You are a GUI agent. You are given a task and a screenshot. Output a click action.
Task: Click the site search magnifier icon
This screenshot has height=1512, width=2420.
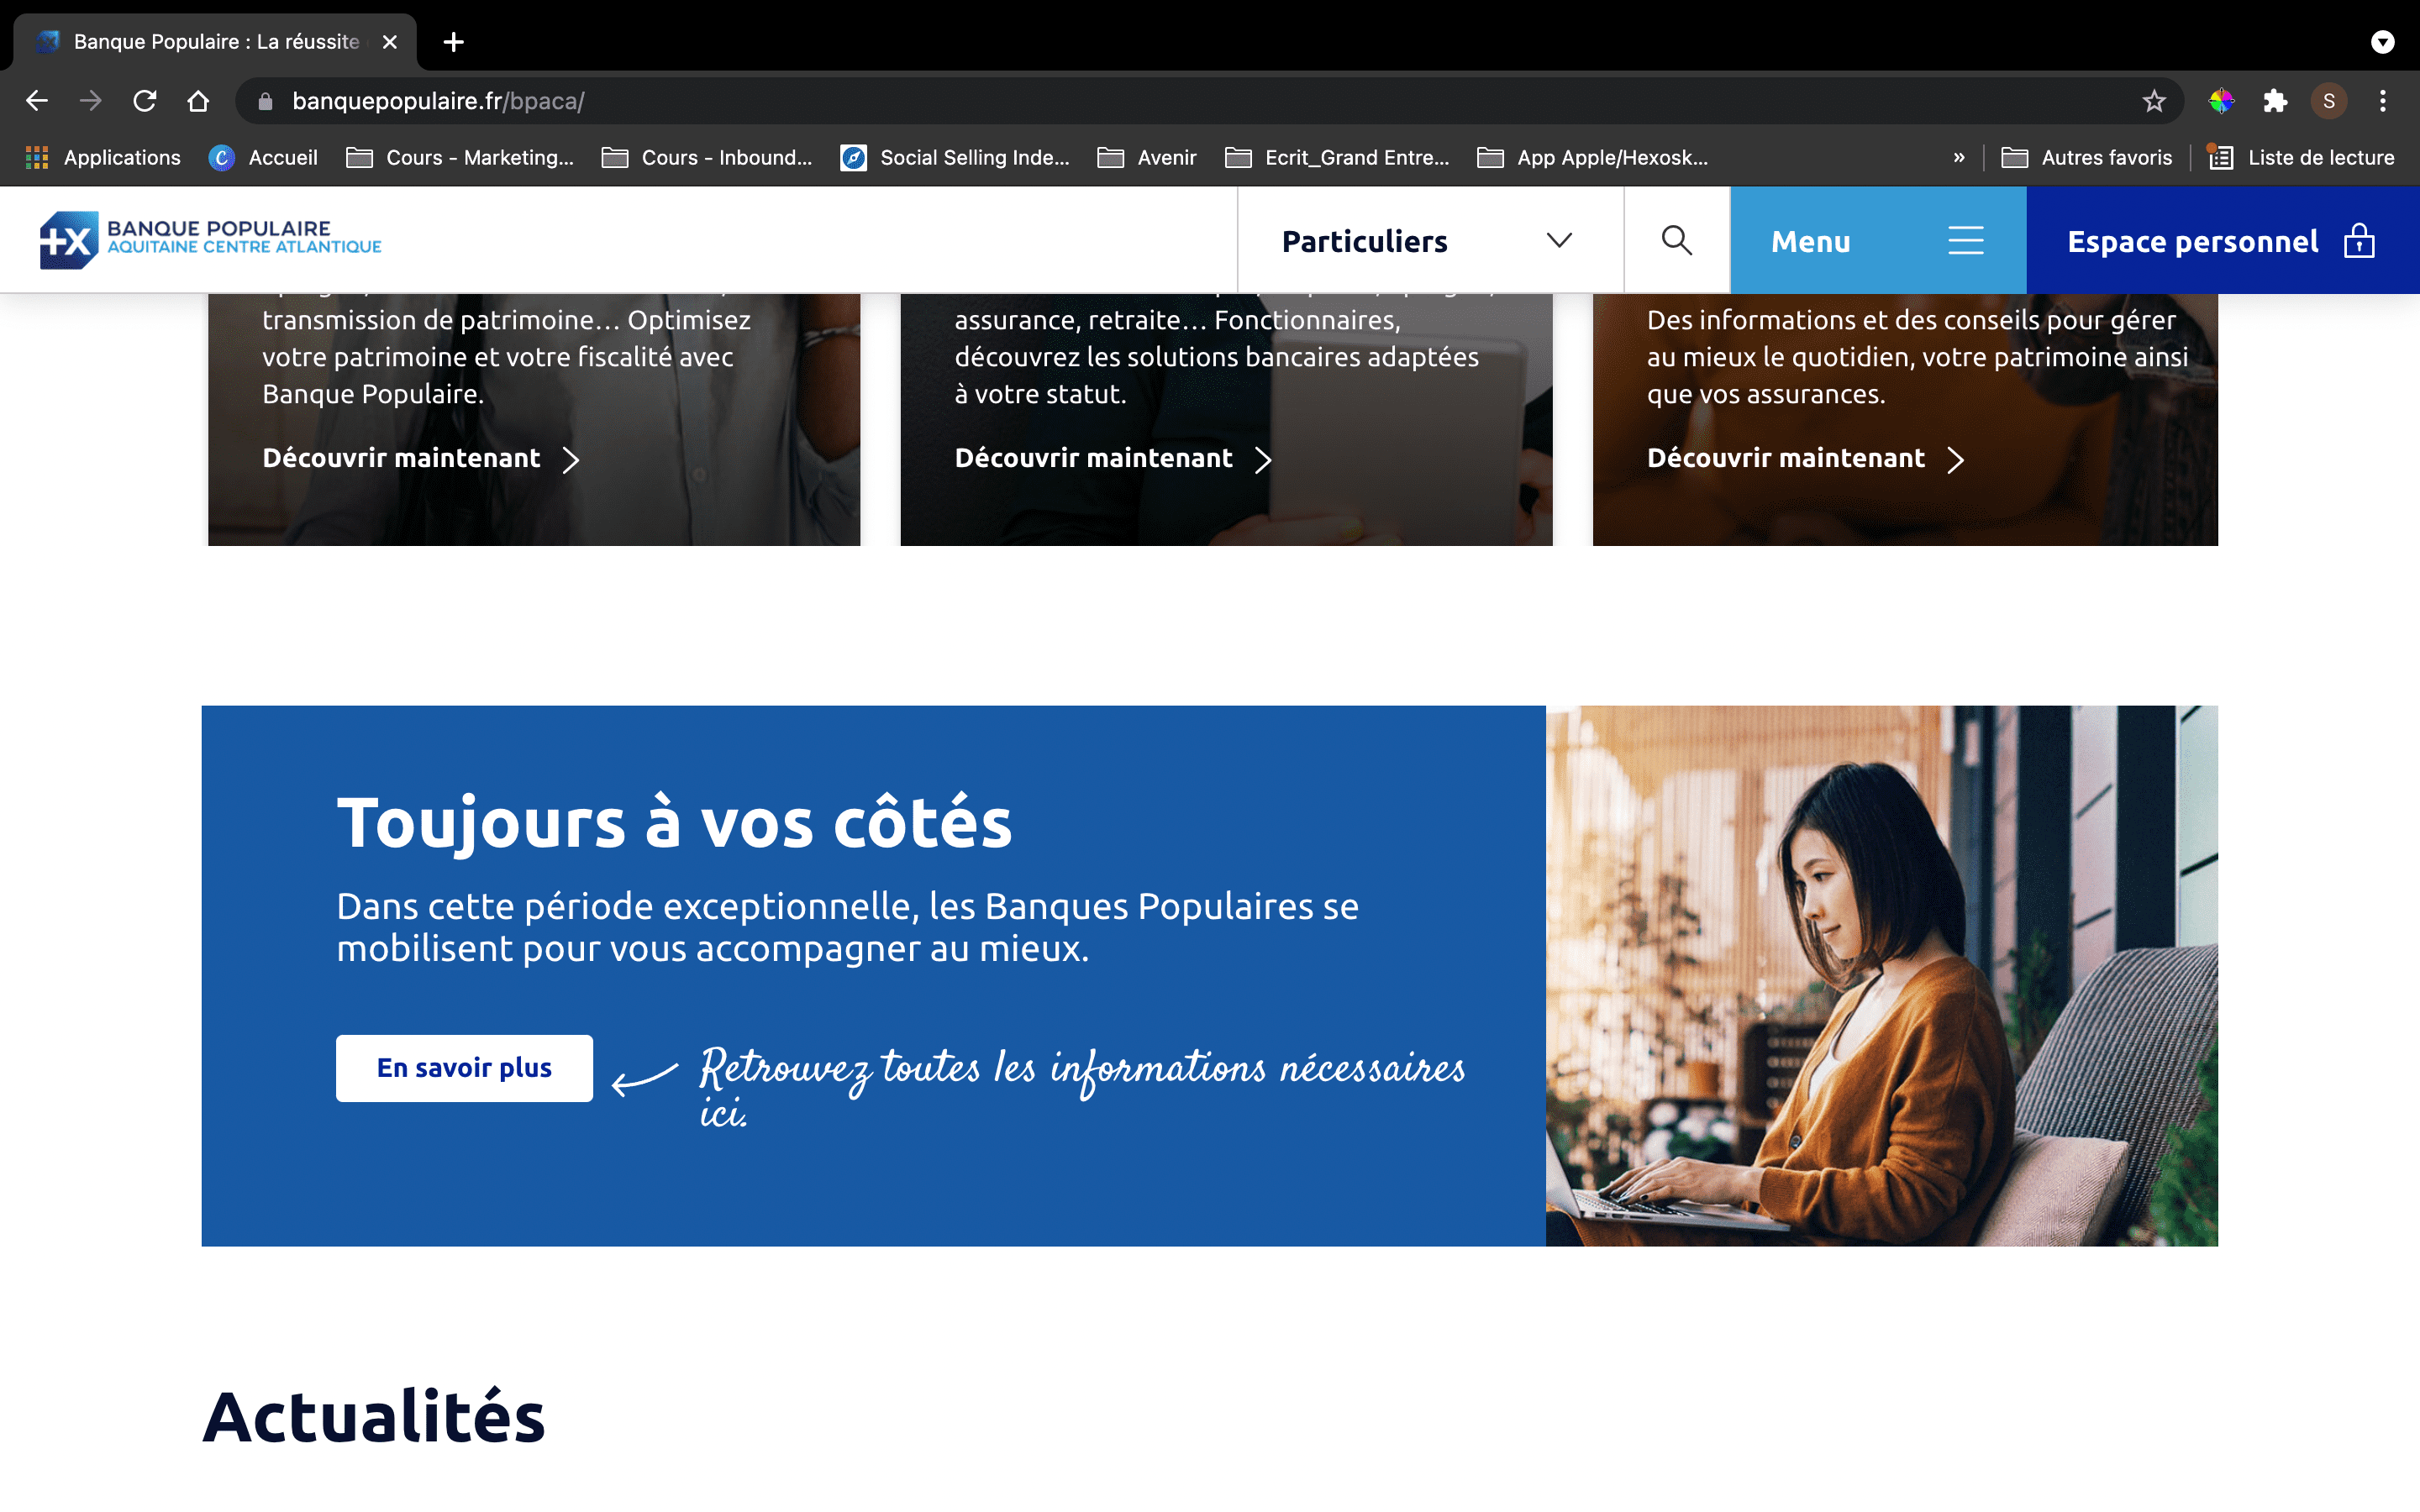(x=1676, y=240)
